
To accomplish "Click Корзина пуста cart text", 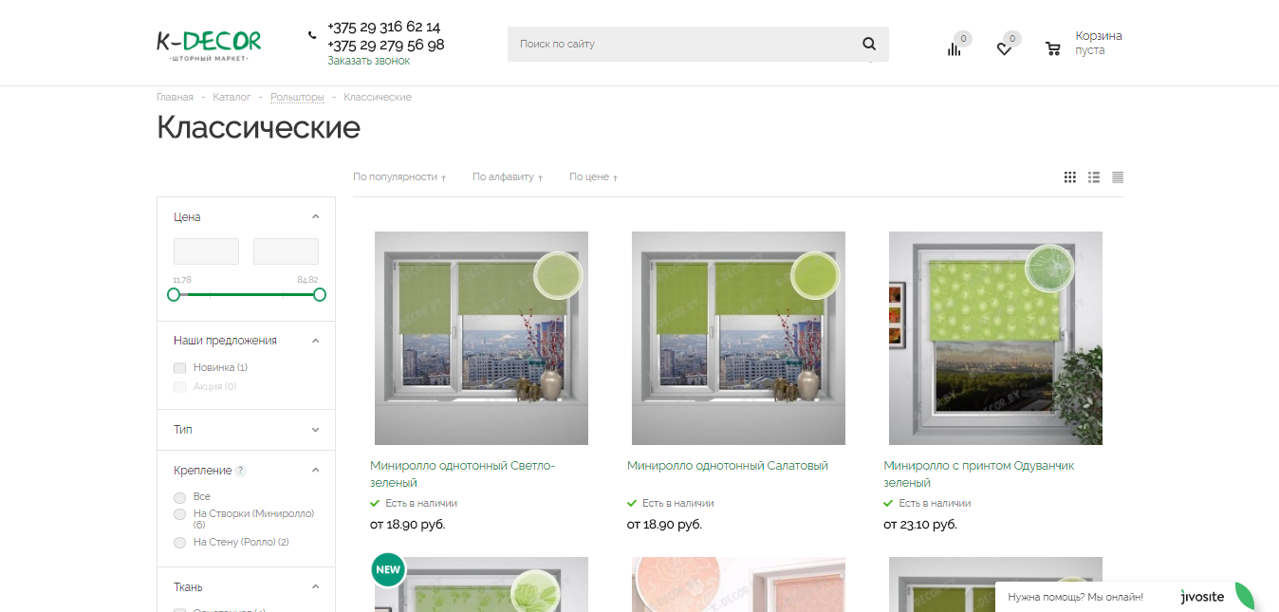I will click(x=1099, y=43).
